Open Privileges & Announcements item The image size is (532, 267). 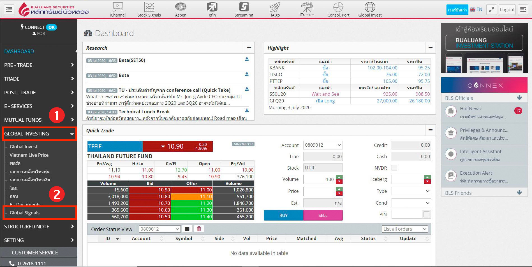[x=484, y=134]
